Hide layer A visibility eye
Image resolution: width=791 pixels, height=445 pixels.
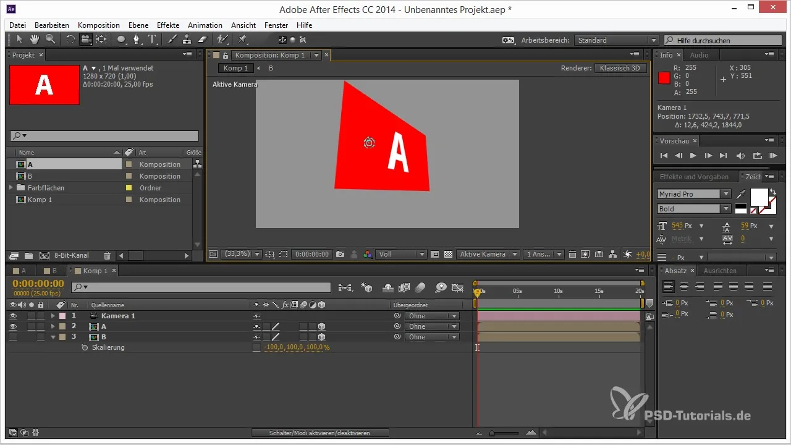pyautogui.click(x=13, y=326)
